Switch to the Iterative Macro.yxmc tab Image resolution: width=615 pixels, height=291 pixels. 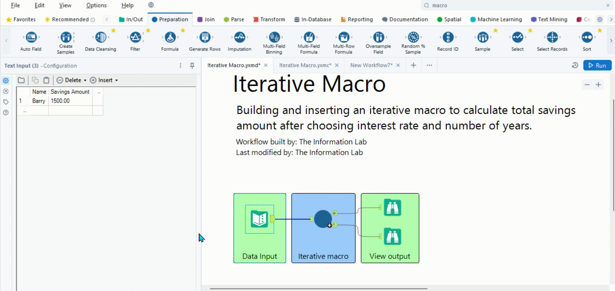click(x=305, y=65)
